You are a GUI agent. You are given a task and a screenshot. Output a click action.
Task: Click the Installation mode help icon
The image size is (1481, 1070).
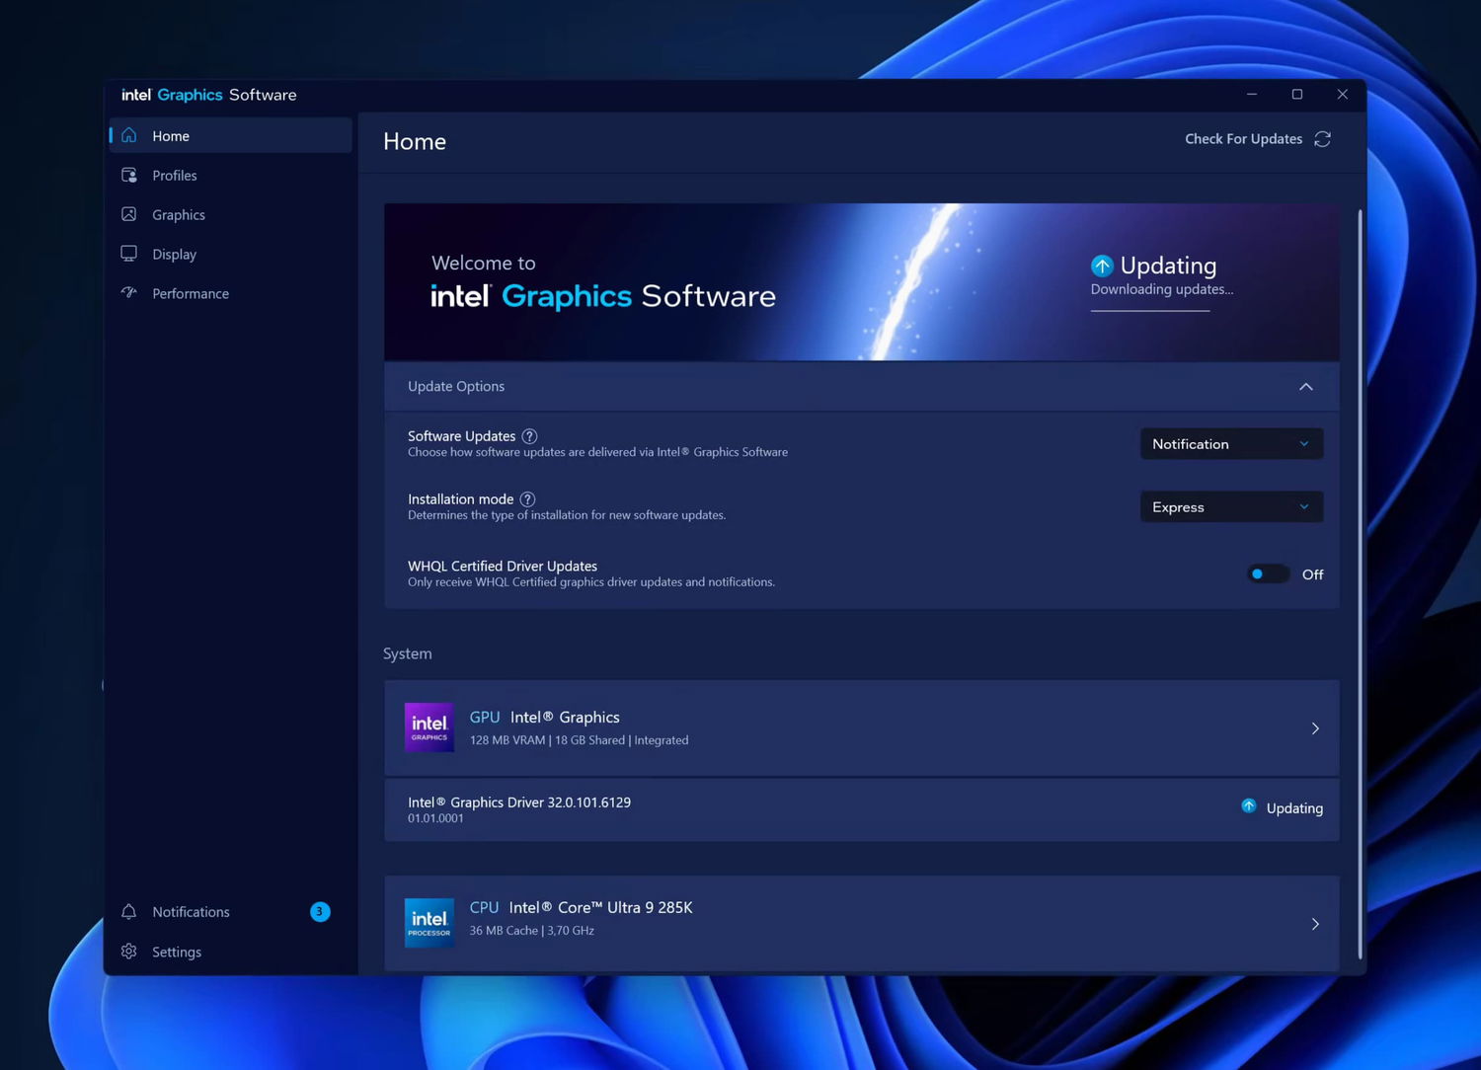[527, 499]
